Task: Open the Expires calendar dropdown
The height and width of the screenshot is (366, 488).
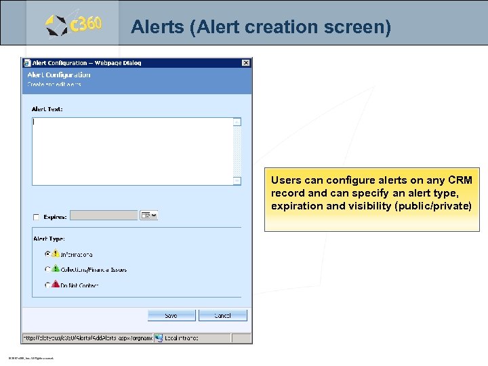Action: point(149,216)
